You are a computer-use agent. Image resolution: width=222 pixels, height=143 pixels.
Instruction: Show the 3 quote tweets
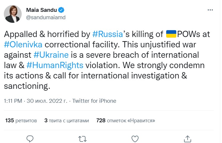click(66, 120)
